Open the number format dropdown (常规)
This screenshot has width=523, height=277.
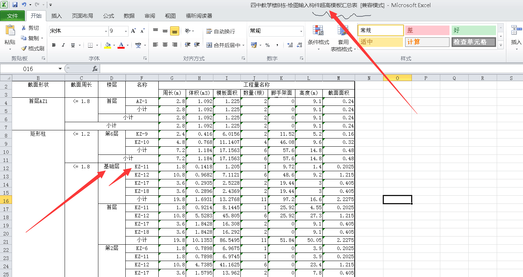pyautogui.click(x=301, y=31)
